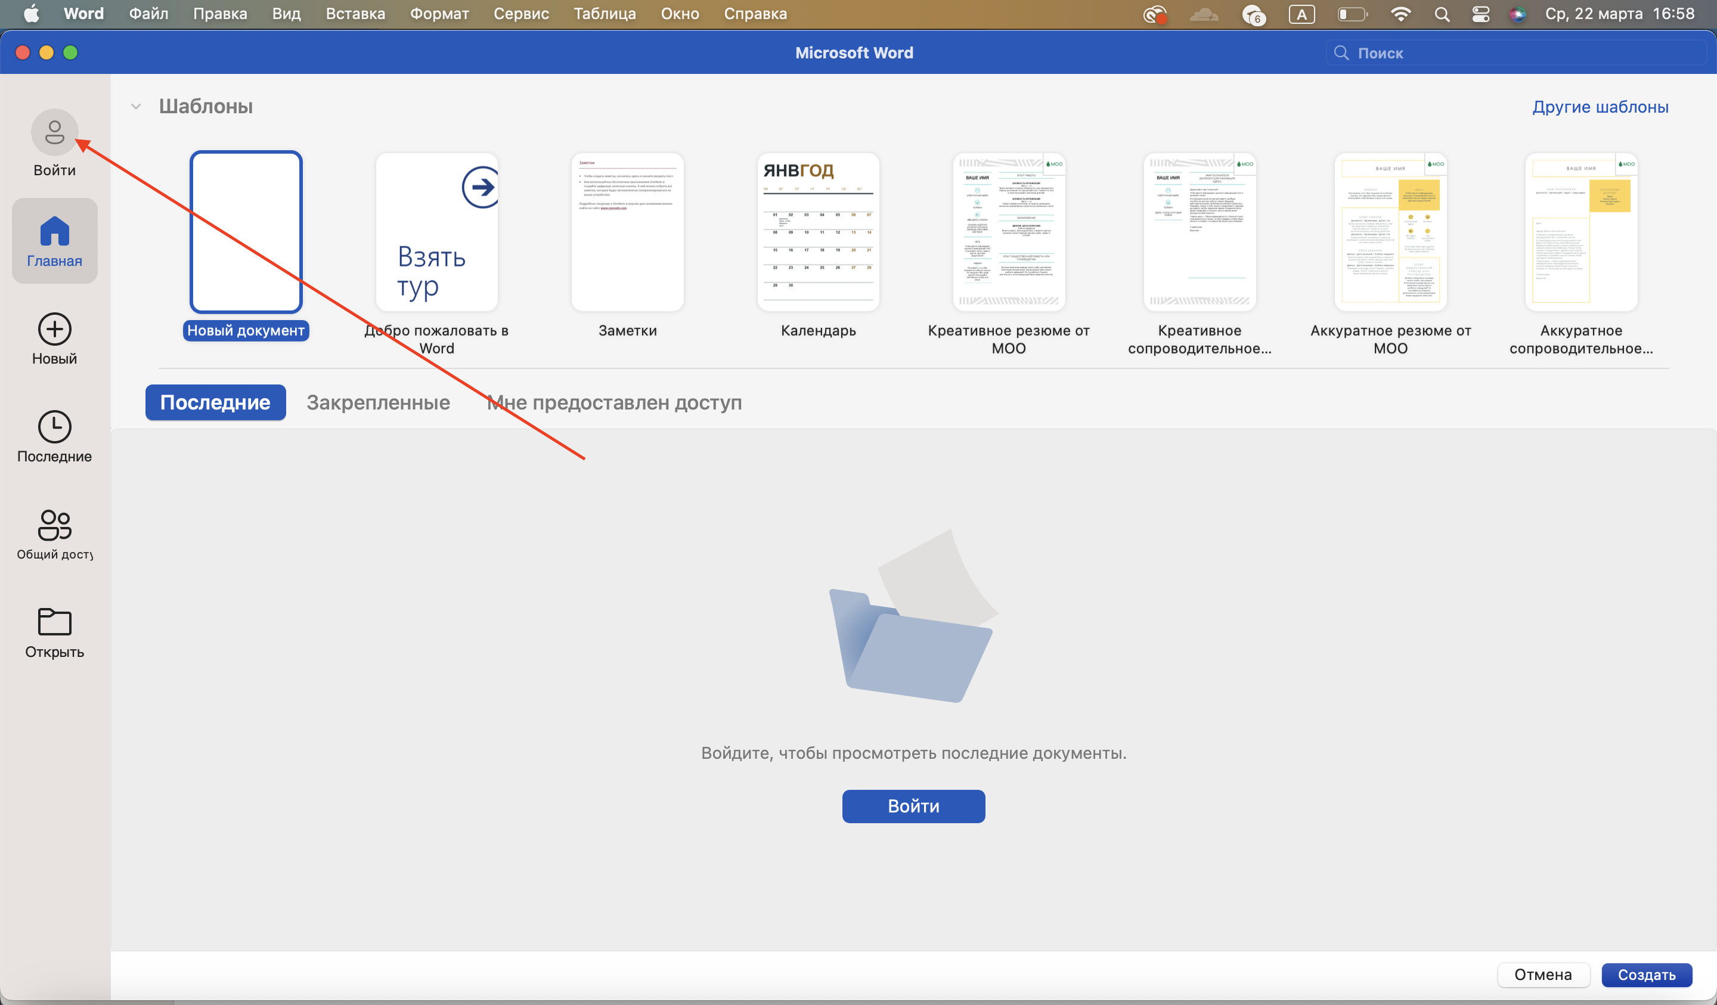This screenshot has height=1005, width=1717.
Task: Switch to the Закрепленные tab
Action: click(378, 403)
